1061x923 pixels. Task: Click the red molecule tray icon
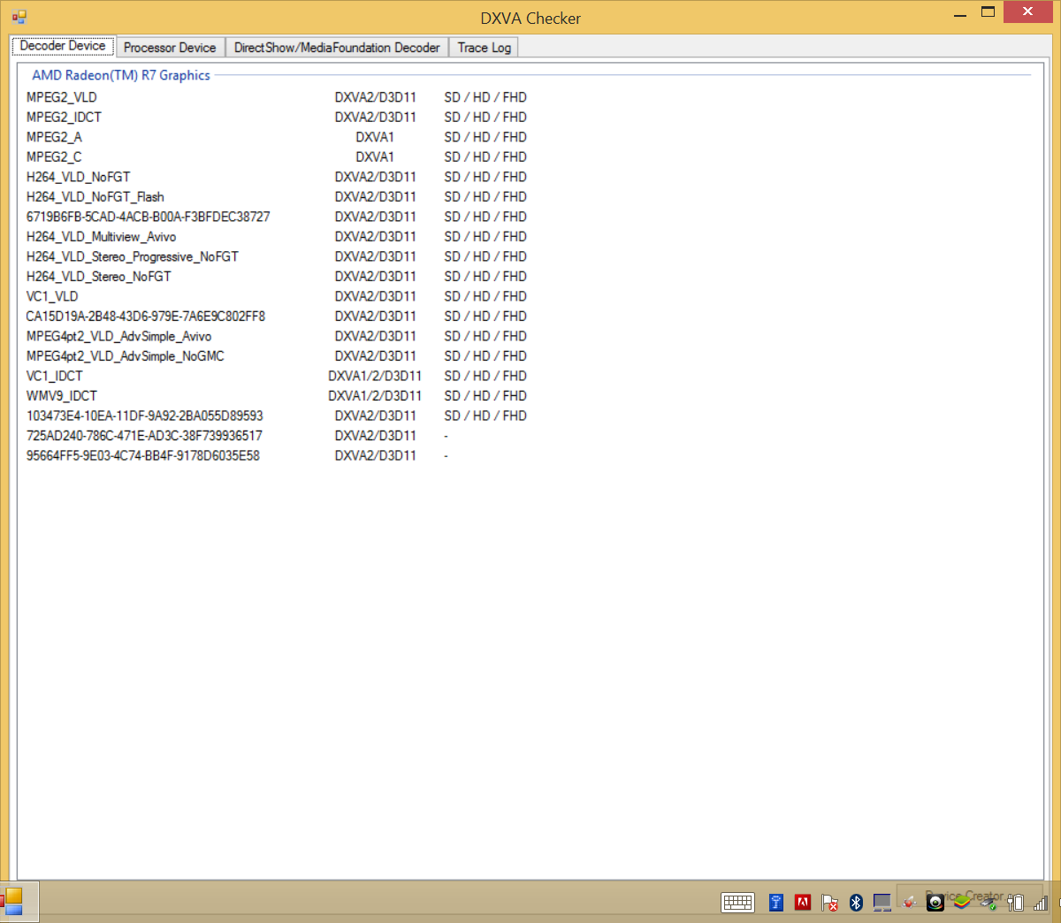[909, 903]
